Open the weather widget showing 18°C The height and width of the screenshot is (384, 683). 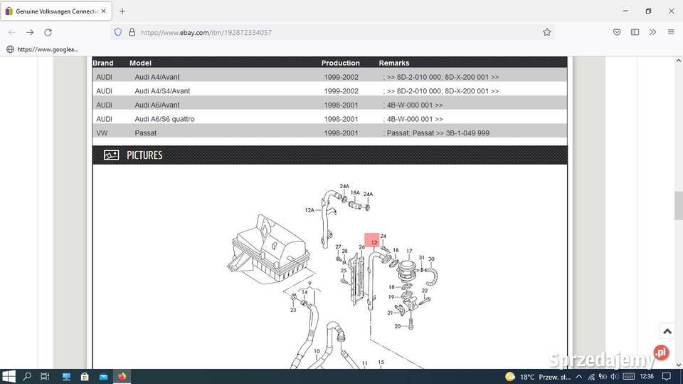[539, 377]
